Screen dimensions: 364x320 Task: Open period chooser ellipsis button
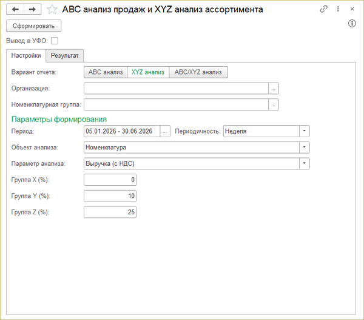165,131
